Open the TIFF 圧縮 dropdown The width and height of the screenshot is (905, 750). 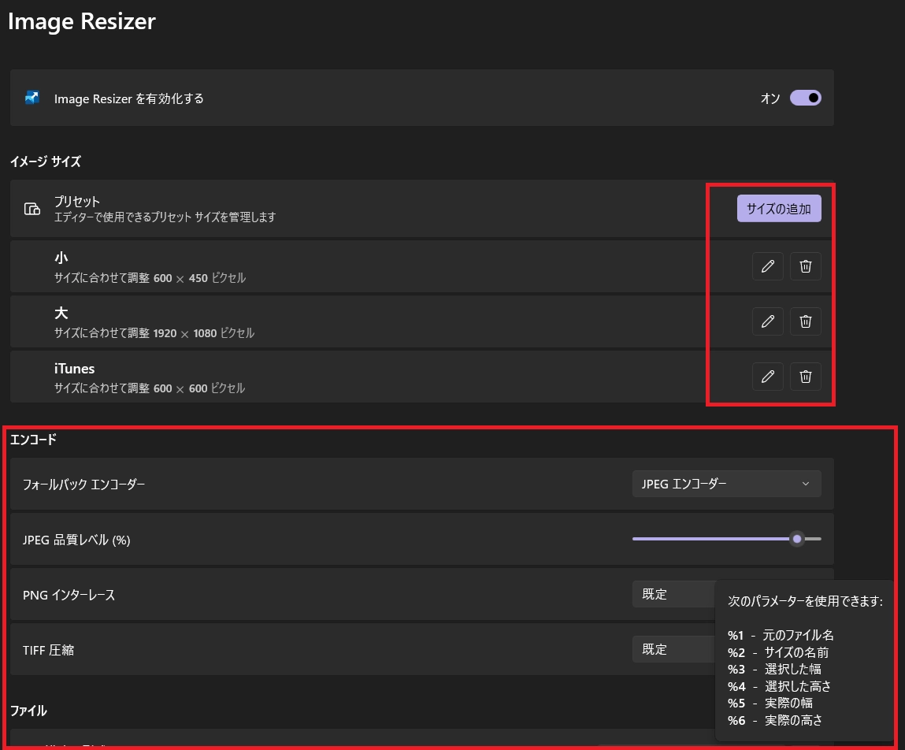675,649
